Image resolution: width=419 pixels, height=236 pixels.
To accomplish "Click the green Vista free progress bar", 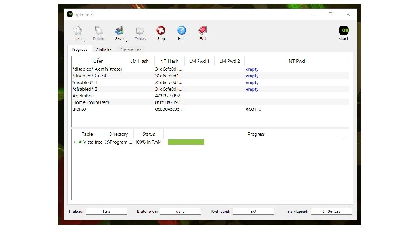I will [x=186, y=142].
